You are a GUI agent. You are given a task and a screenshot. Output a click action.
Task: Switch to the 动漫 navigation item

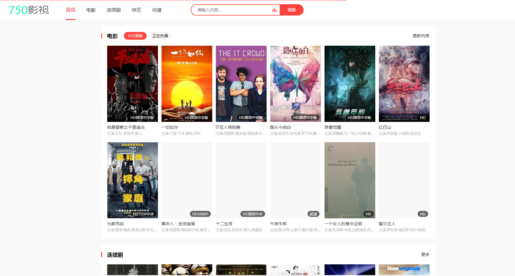[x=157, y=10]
